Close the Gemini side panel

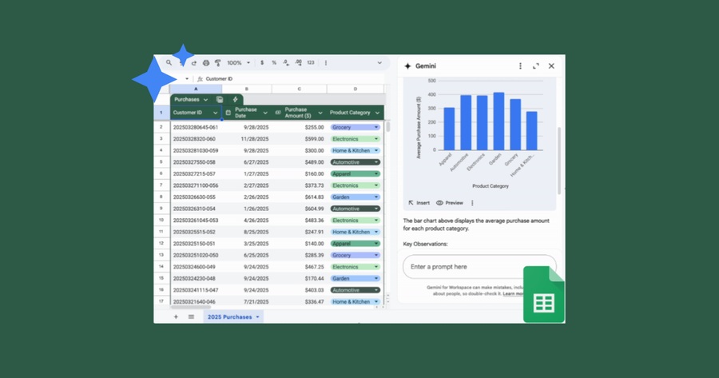(551, 66)
